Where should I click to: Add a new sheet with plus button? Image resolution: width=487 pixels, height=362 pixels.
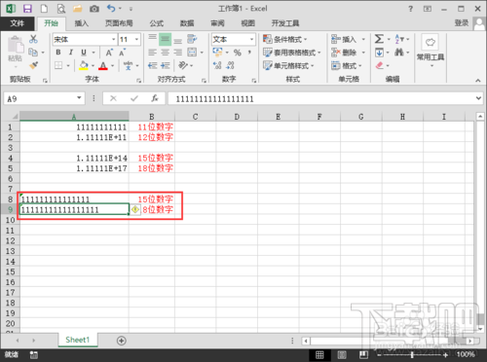[122, 341]
